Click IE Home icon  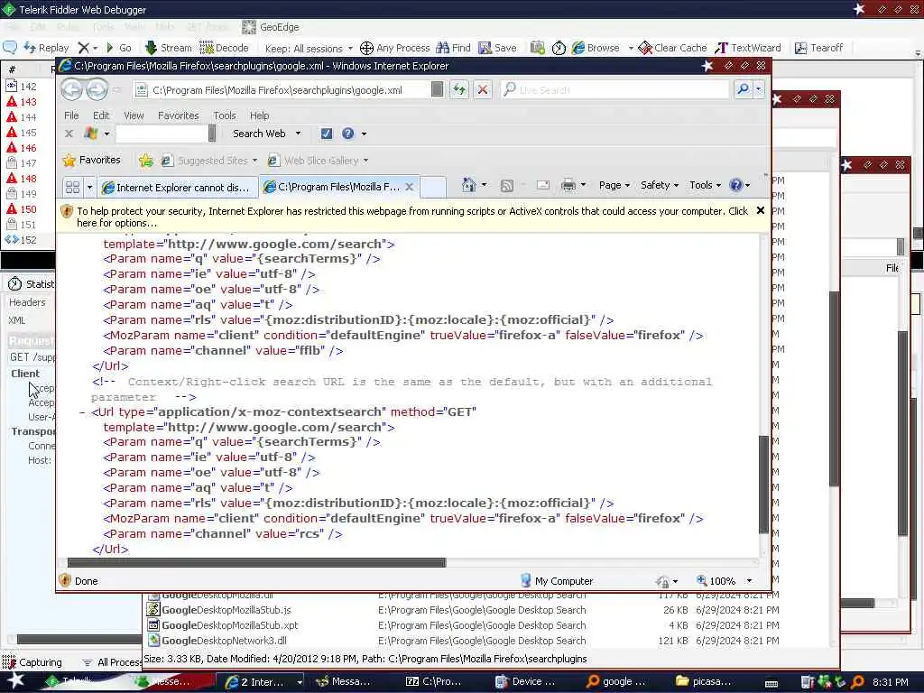tap(468, 185)
